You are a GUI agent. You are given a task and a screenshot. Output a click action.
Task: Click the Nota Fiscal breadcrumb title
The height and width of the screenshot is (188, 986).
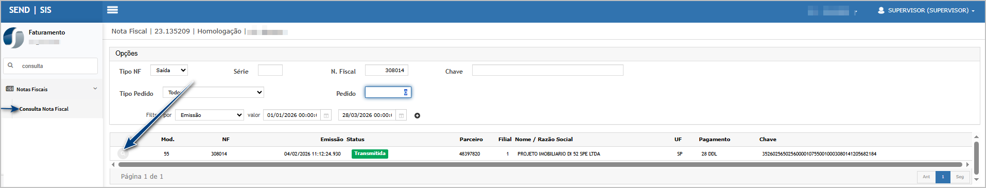coord(129,31)
